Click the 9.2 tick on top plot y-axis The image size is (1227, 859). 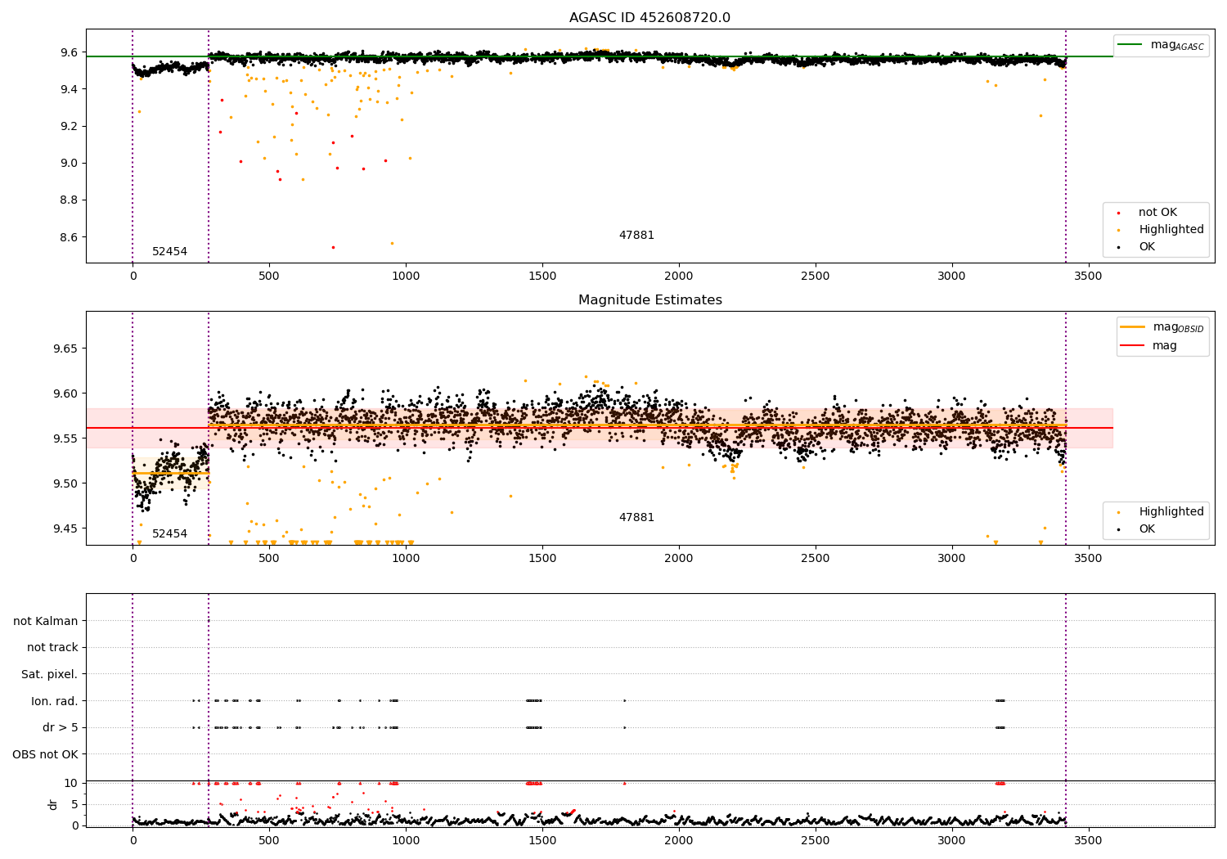69,127
